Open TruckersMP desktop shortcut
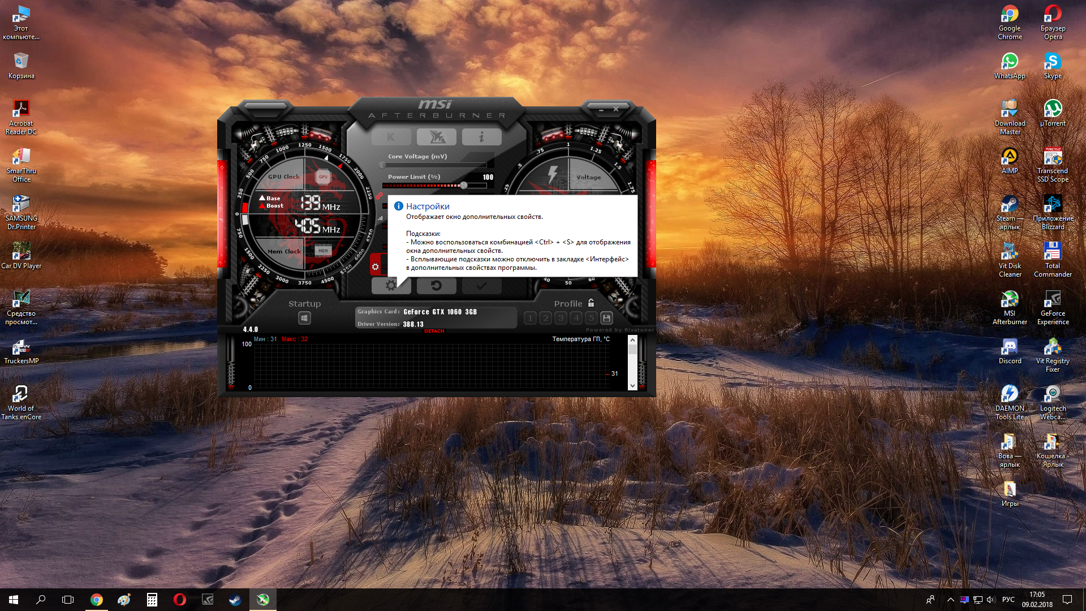1086x611 pixels. pos(21,351)
